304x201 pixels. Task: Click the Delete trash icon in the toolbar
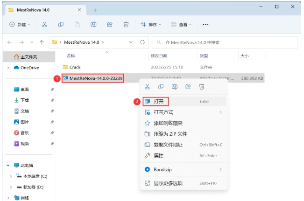pyautogui.click(x=126, y=25)
